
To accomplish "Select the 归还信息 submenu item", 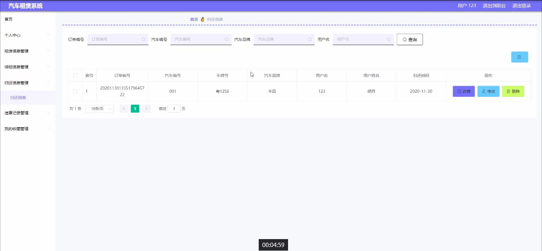I will tap(27, 98).
